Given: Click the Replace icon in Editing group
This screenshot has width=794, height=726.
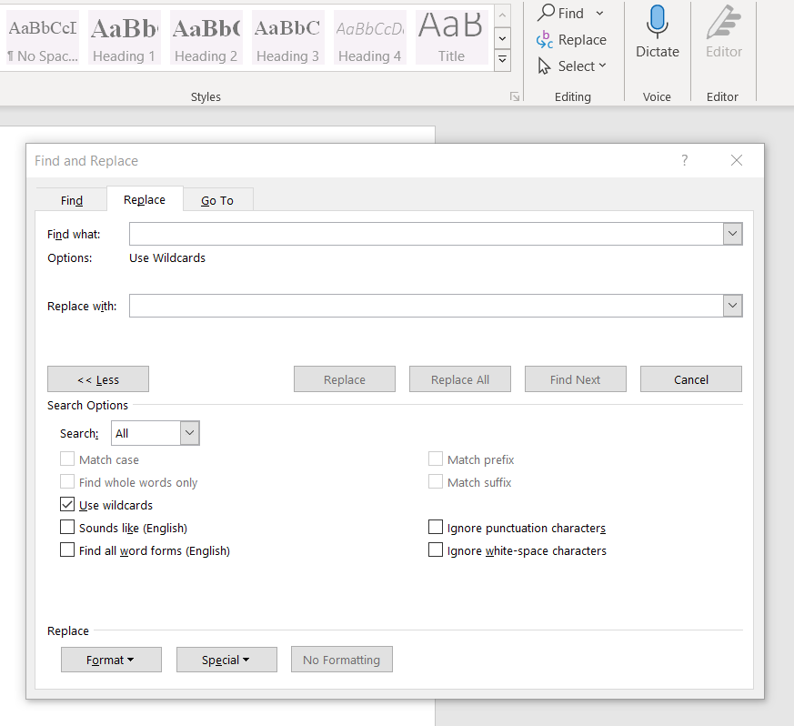Looking at the screenshot, I should [x=546, y=40].
